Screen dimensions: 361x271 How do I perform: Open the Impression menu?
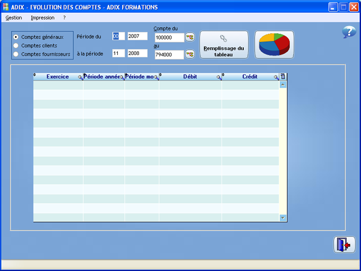click(43, 18)
